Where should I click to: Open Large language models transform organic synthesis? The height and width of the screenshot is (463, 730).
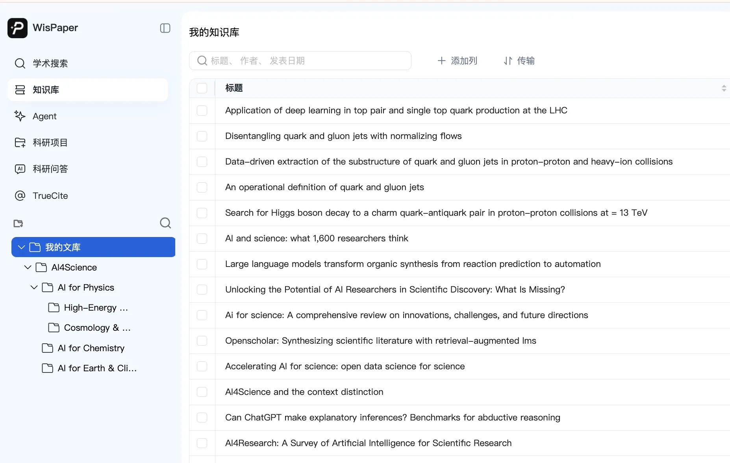[413, 264]
